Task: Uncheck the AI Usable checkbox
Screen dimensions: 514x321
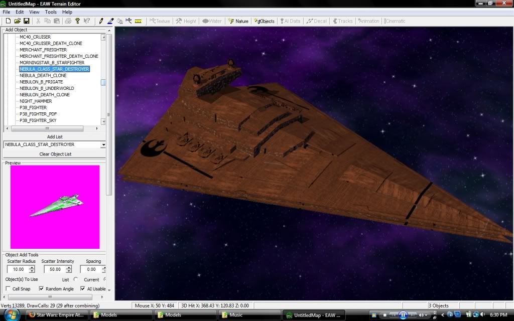Action: pyautogui.click(x=83, y=288)
